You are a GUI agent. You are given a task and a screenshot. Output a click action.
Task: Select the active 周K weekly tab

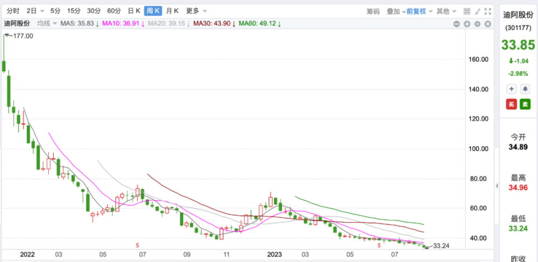click(x=153, y=11)
